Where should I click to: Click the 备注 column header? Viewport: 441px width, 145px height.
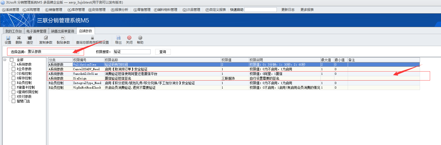(384, 60)
